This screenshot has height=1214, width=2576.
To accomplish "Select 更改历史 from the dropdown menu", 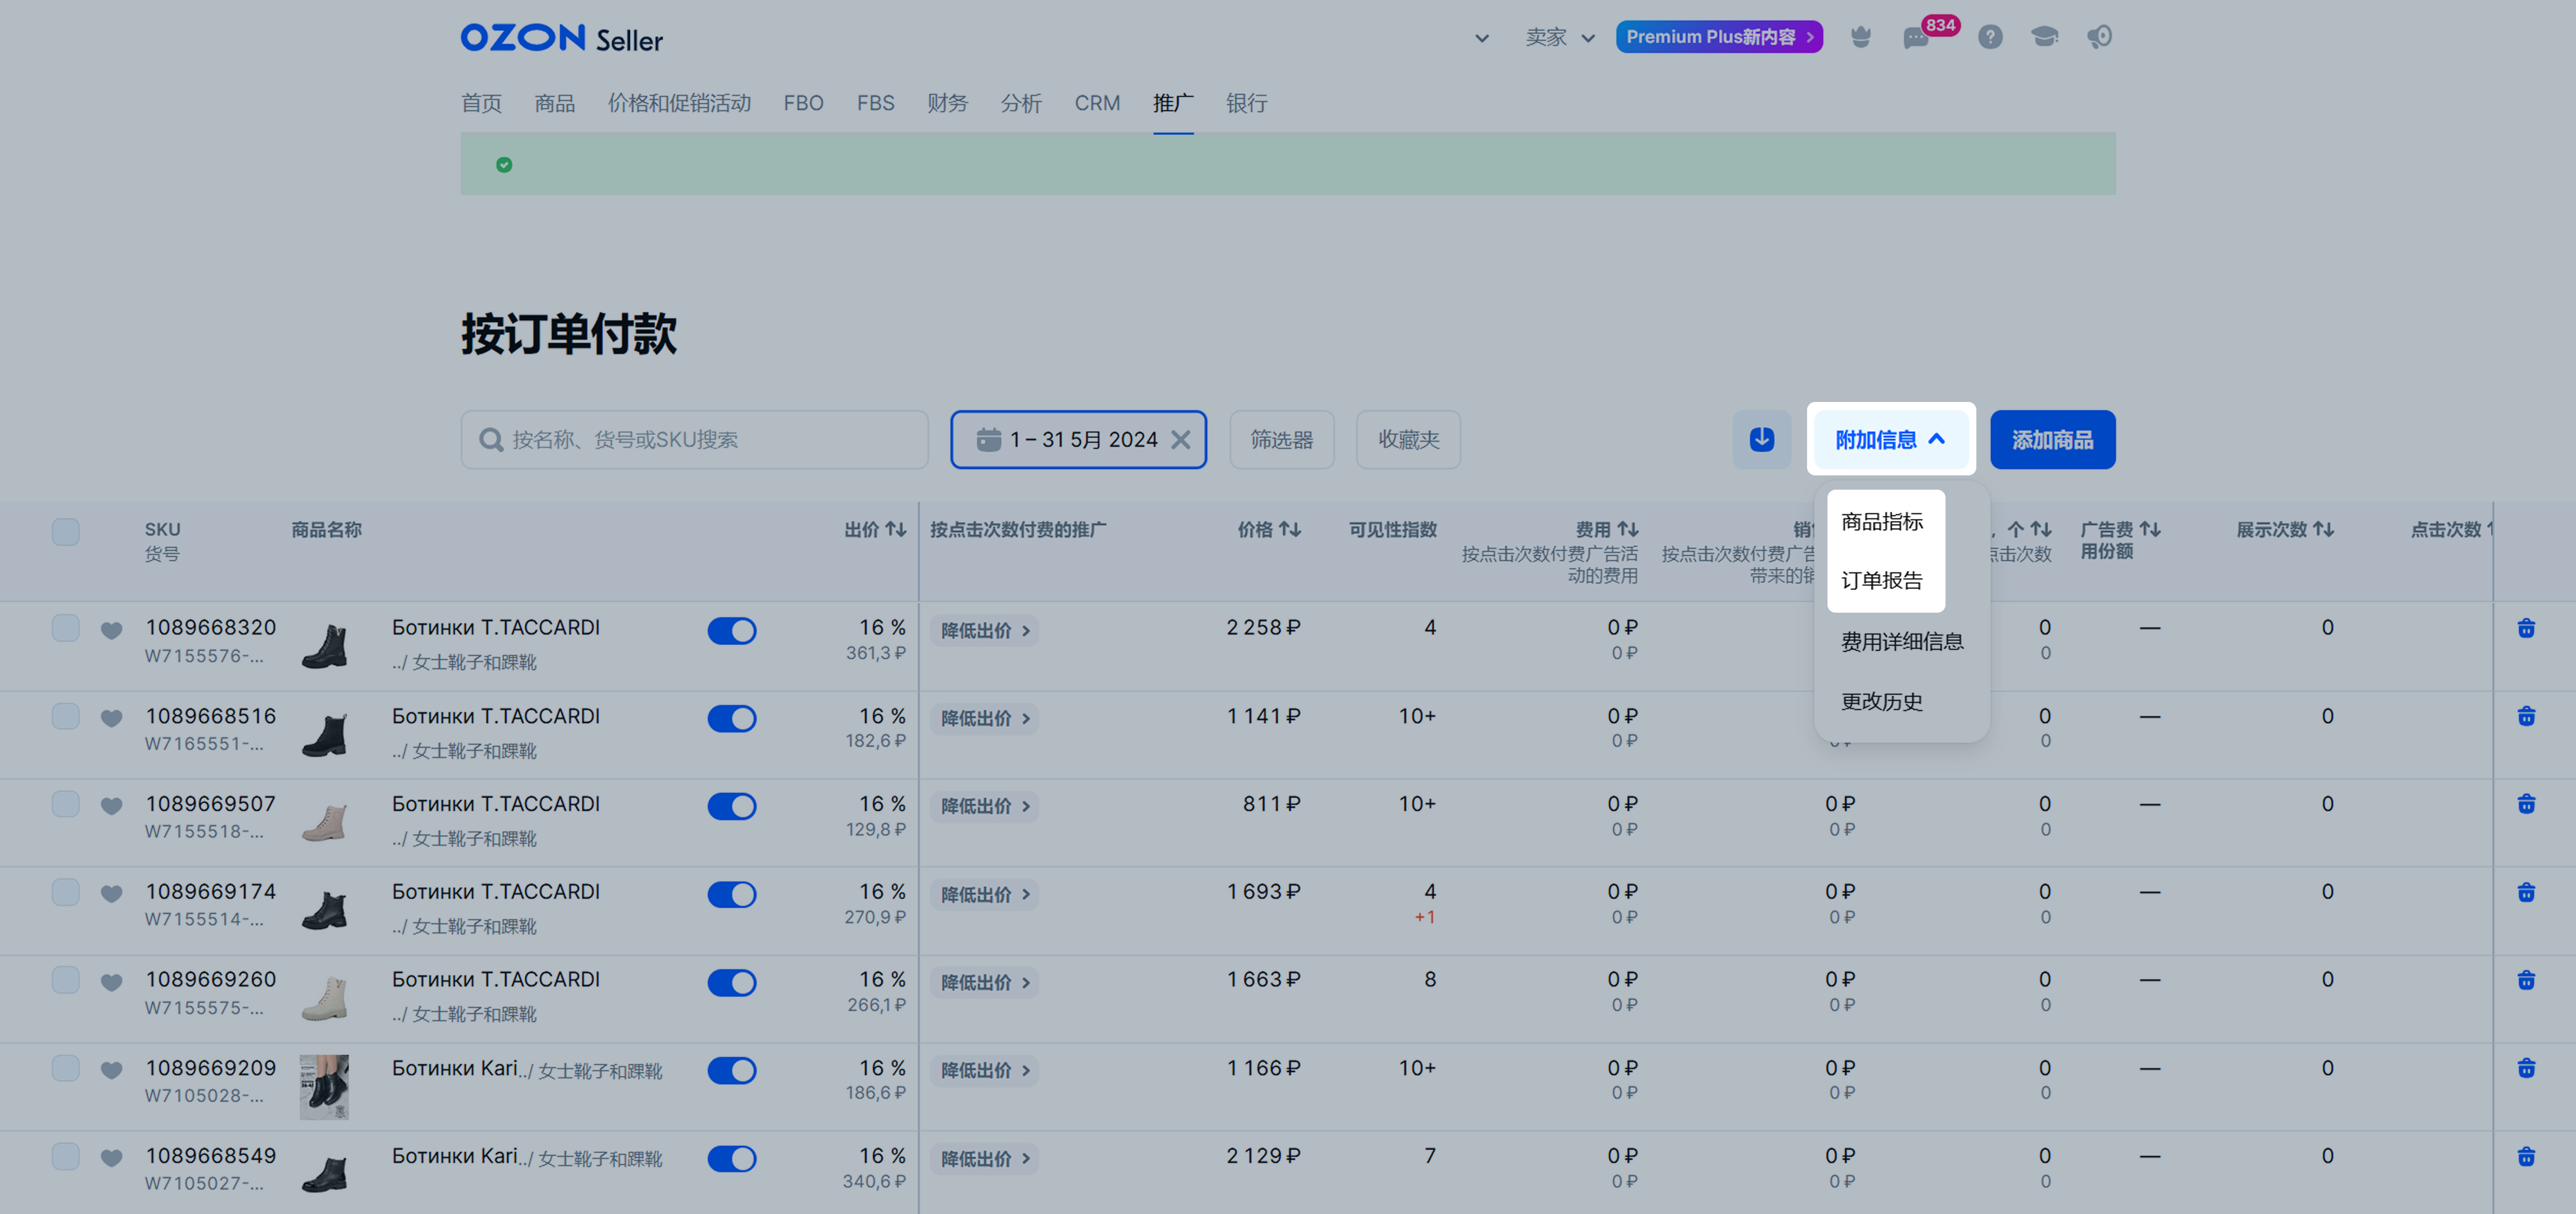I will (x=1882, y=701).
